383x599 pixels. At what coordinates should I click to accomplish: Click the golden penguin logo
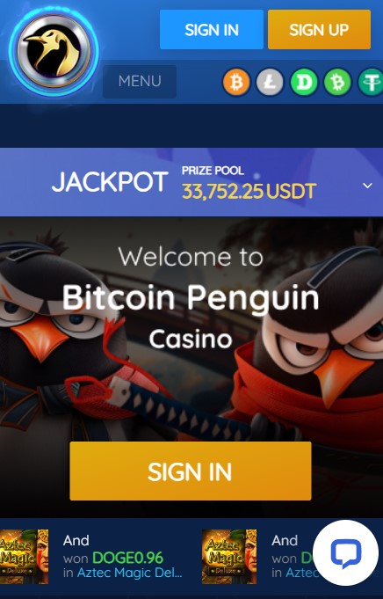click(54, 51)
